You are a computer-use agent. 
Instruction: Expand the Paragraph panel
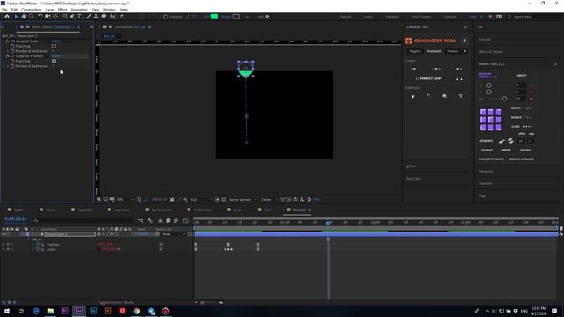[x=486, y=172]
